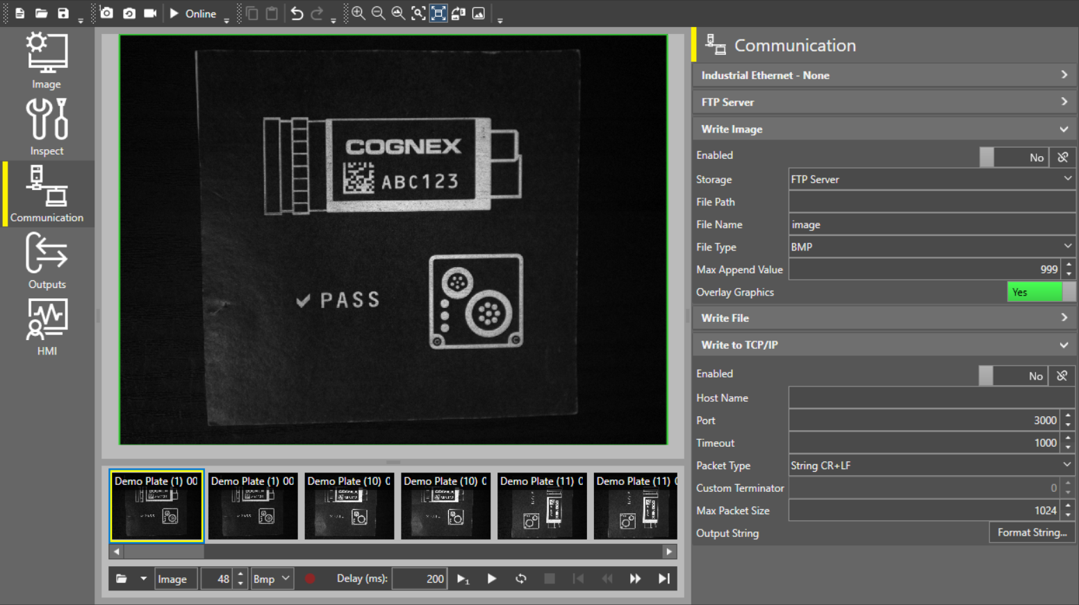Open the Storage FTP Server dropdown
The height and width of the screenshot is (605, 1079).
point(931,180)
